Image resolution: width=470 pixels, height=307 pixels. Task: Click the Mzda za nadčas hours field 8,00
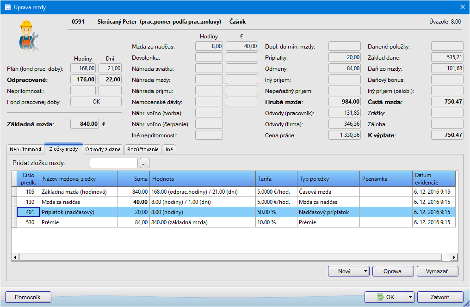point(209,46)
